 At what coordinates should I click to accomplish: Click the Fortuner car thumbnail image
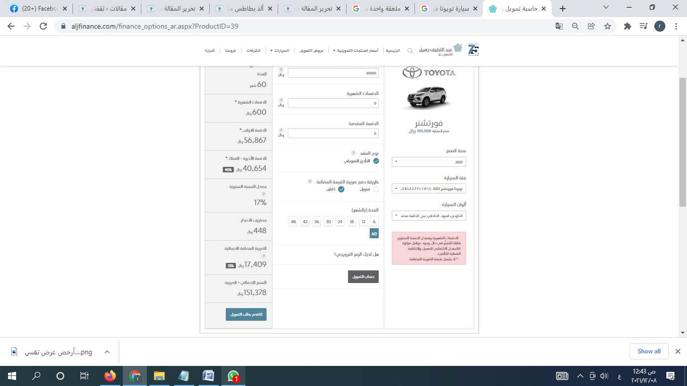tap(429, 97)
